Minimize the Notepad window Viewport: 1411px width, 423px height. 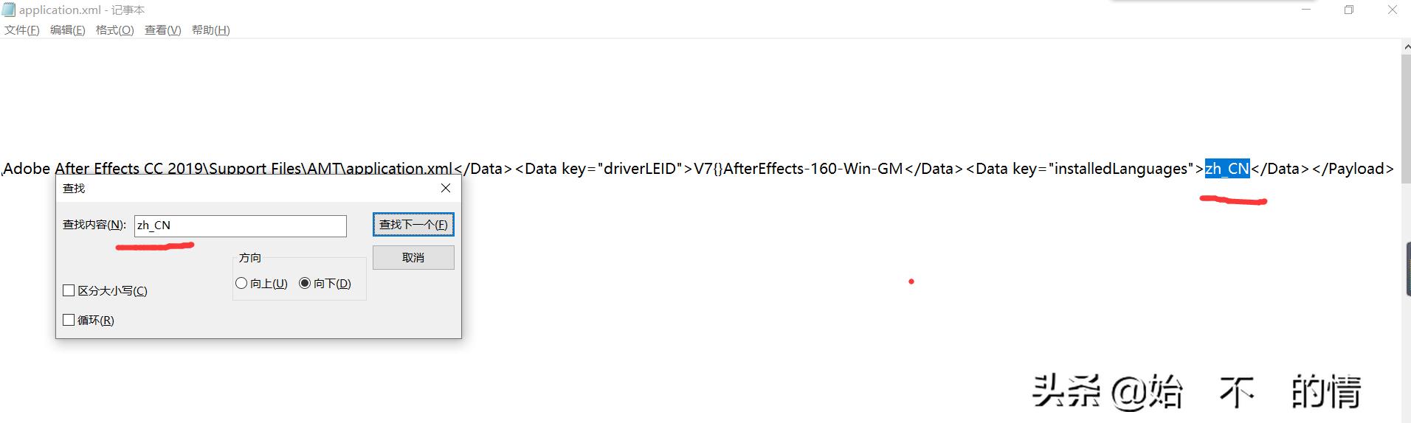tap(1306, 10)
